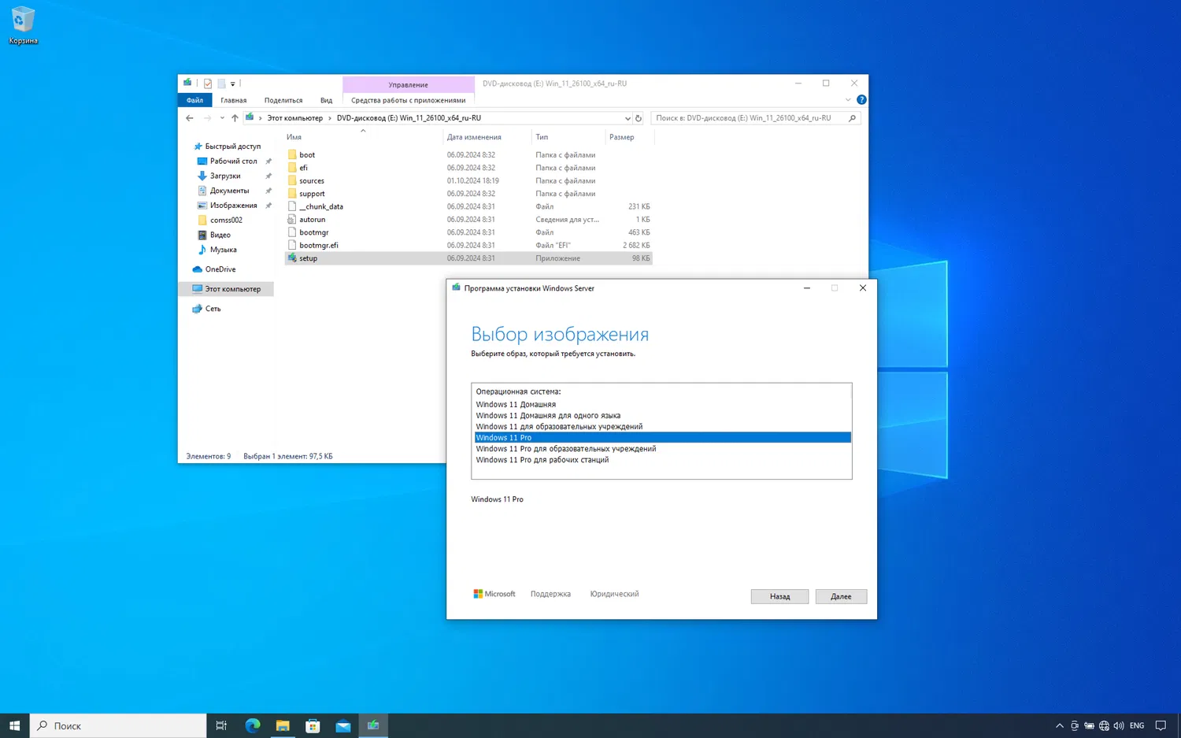This screenshot has width=1181, height=738.
Task: Open the Поддержка link in setup window
Action: click(x=550, y=594)
